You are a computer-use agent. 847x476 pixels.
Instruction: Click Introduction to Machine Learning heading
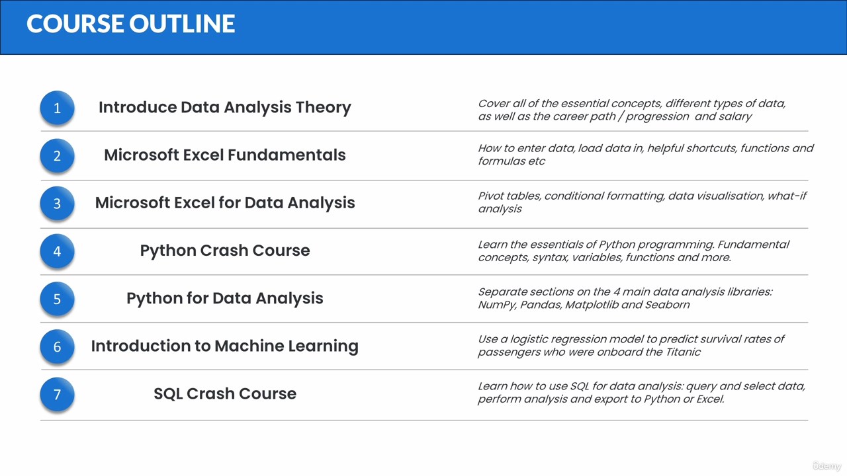225,346
